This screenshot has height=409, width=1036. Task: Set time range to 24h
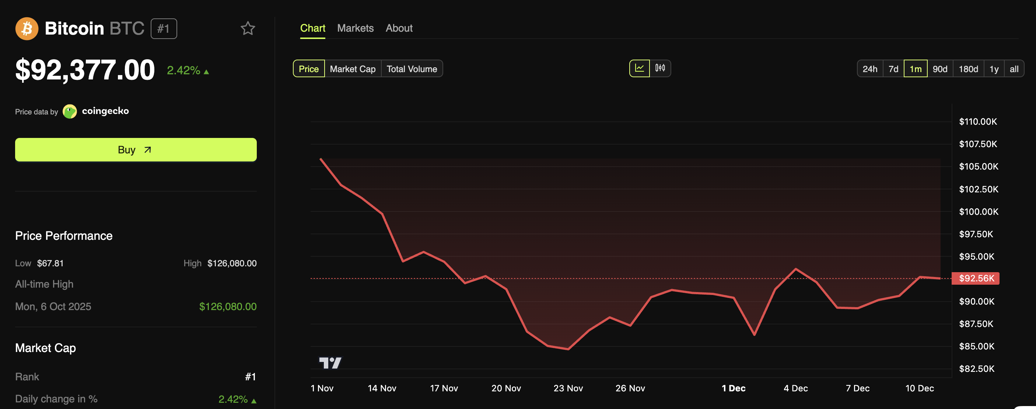(x=869, y=69)
